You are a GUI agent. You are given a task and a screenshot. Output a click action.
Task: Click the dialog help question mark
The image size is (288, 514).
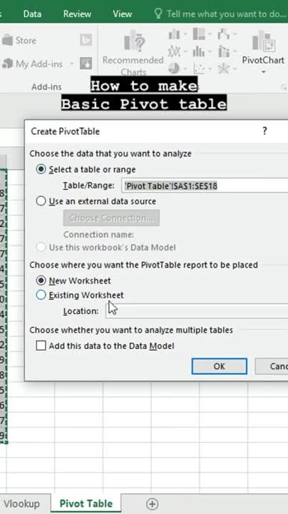[x=264, y=131]
